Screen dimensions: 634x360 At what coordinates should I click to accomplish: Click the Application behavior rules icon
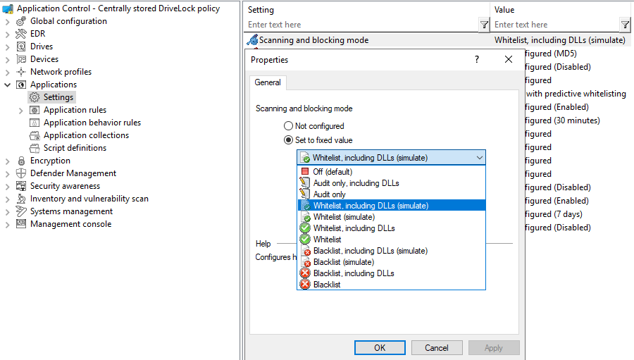tap(35, 123)
